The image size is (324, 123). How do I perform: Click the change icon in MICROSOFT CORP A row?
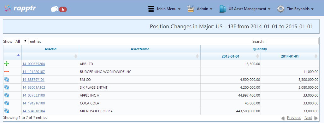(x=7, y=111)
